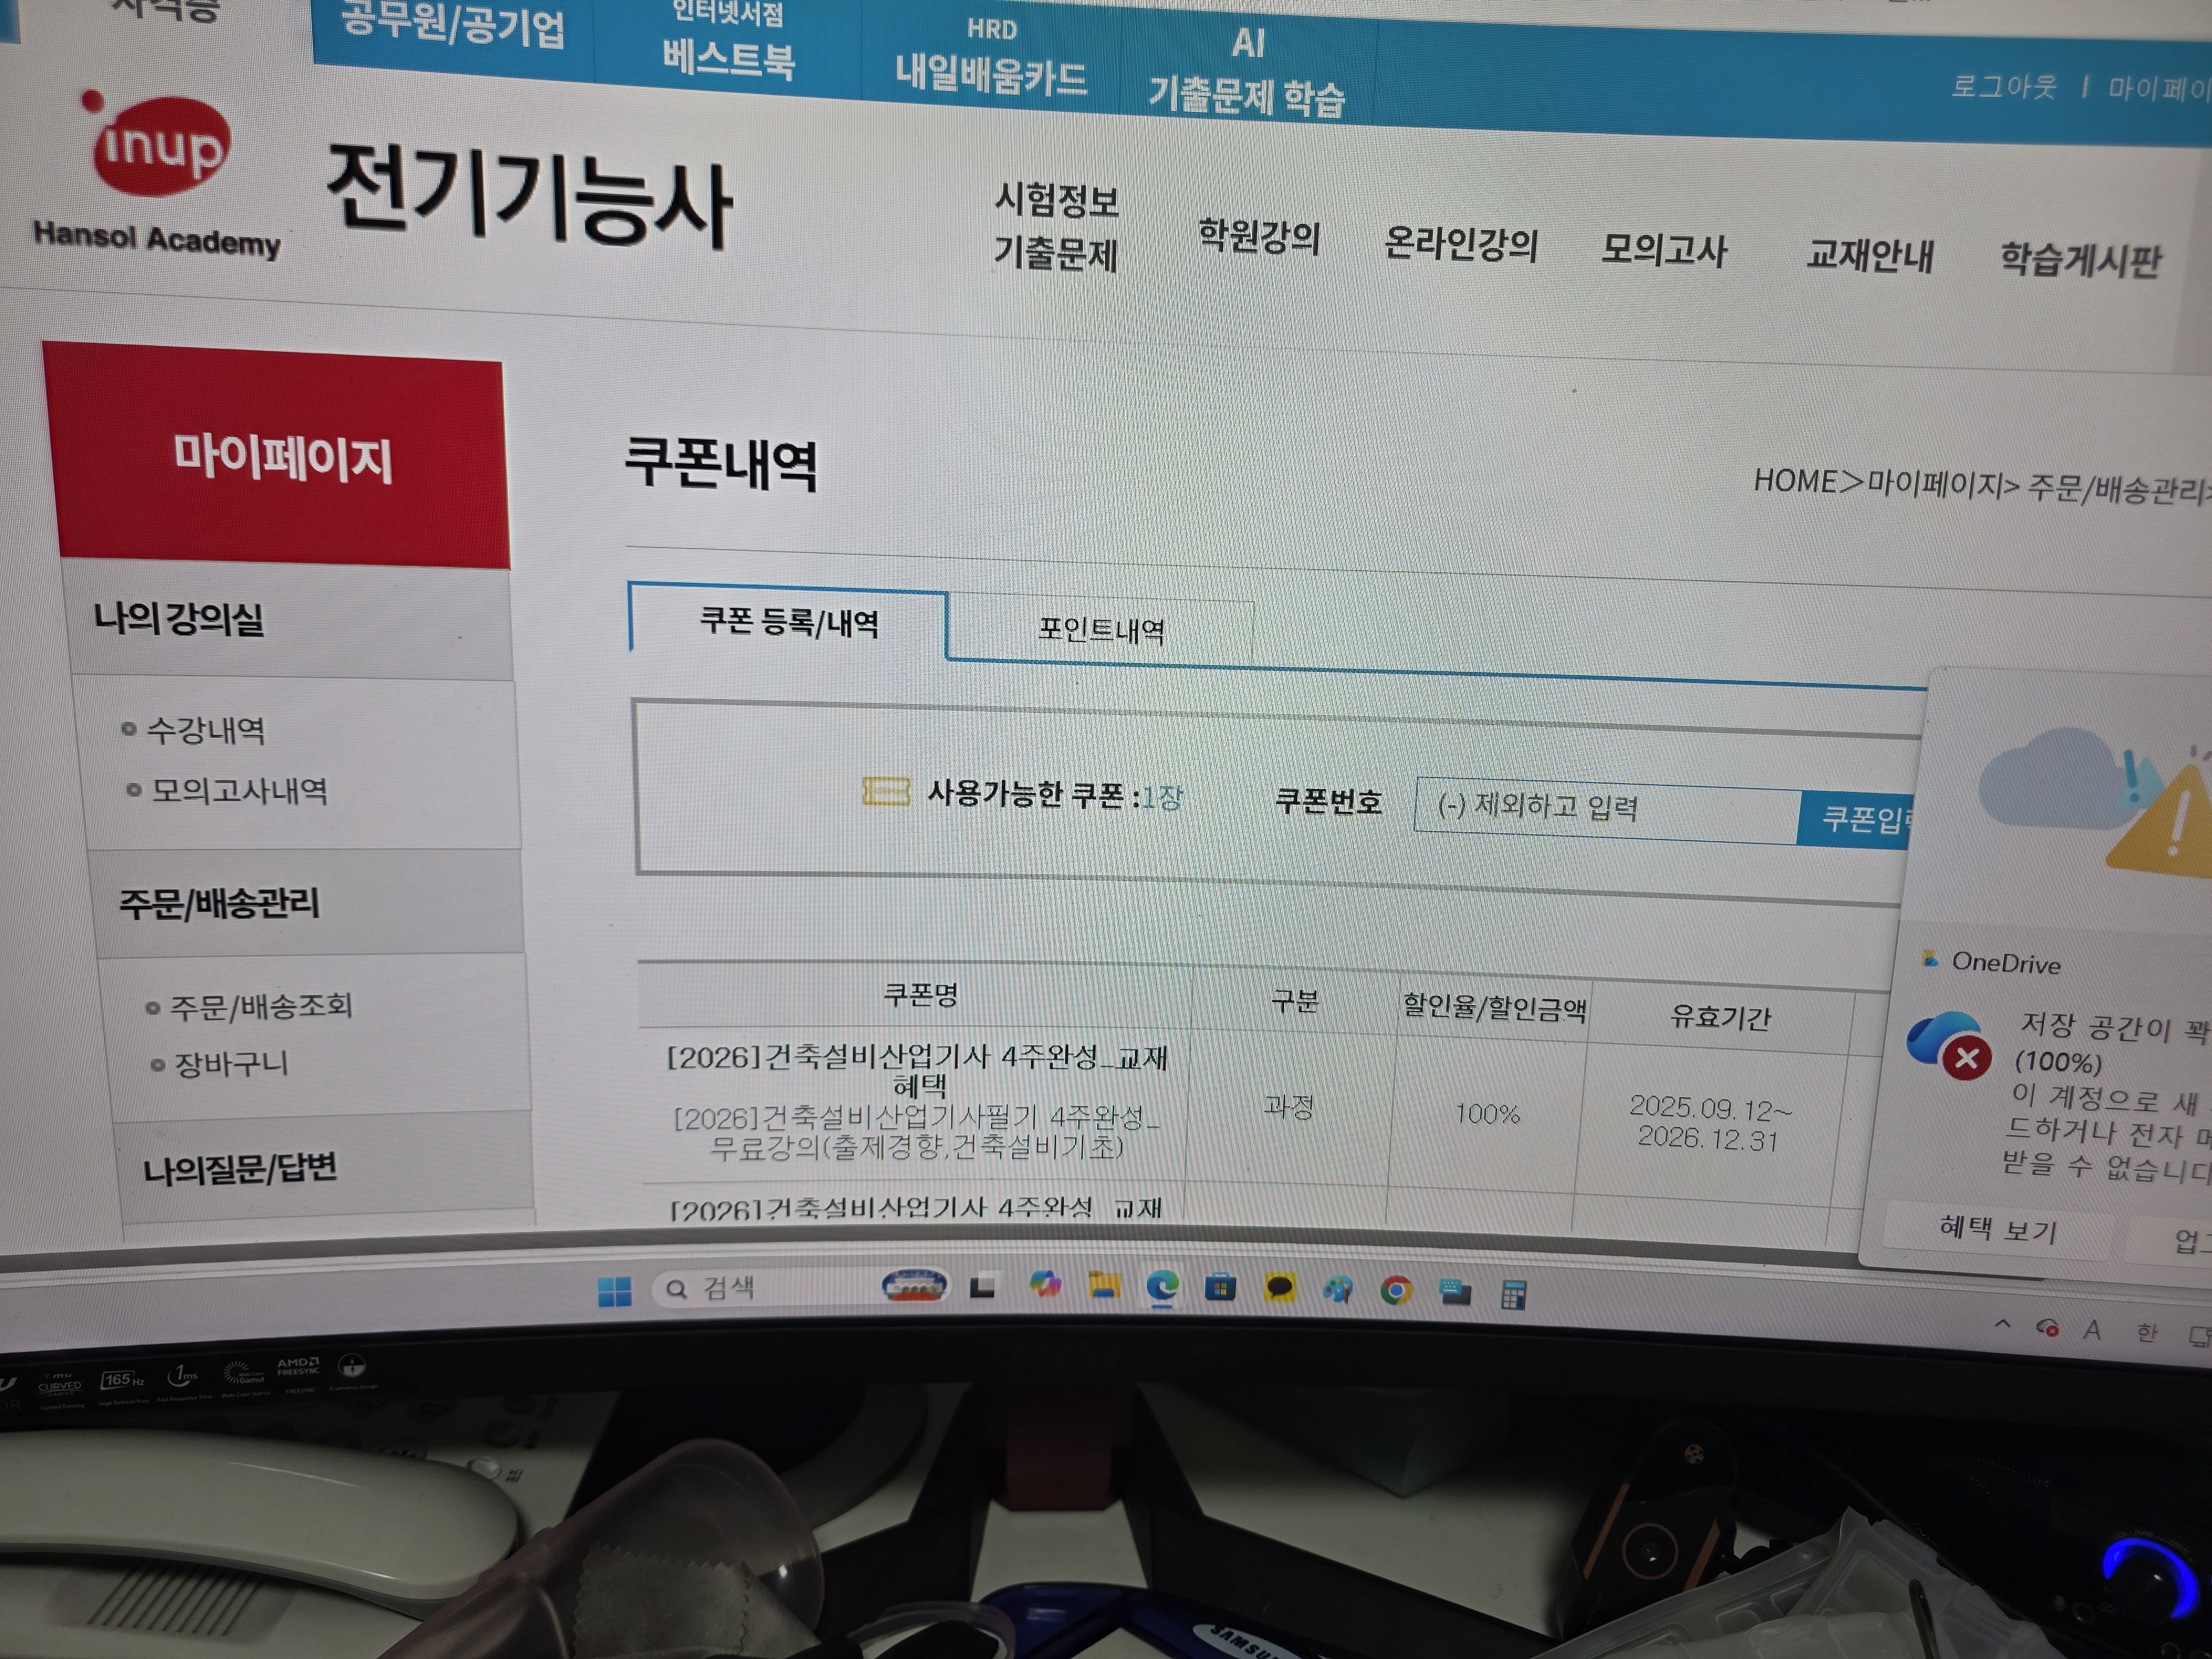The width and height of the screenshot is (2212, 1659).
Task: Open KakaoTalk from the taskbar
Action: (1280, 1288)
